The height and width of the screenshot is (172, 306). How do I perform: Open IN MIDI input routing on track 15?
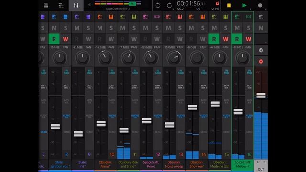point(226,72)
